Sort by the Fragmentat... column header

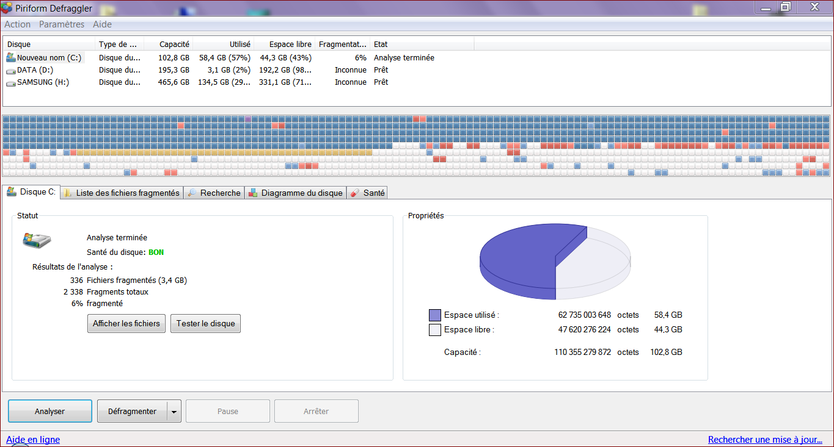click(x=343, y=44)
